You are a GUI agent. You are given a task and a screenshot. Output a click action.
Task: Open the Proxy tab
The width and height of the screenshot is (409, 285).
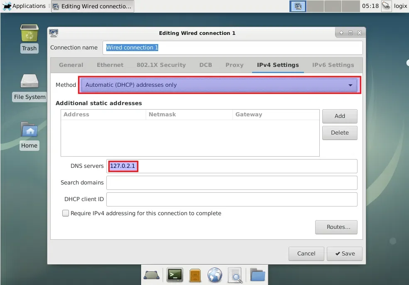coord(234,65)
